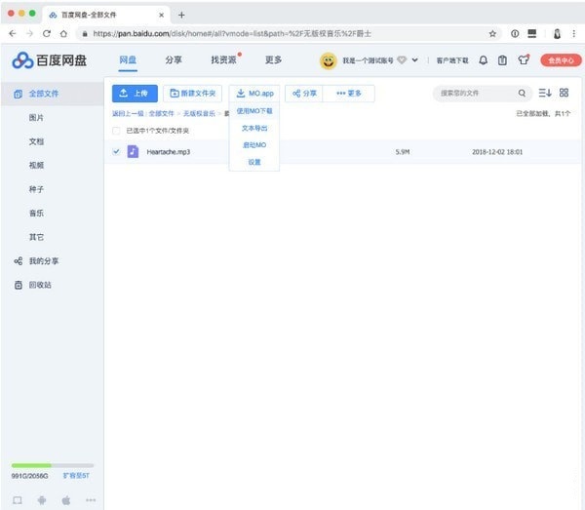This screenshot has height=510, width=585.
Task: Click the browser address bar URL
Action: point(232,33)
